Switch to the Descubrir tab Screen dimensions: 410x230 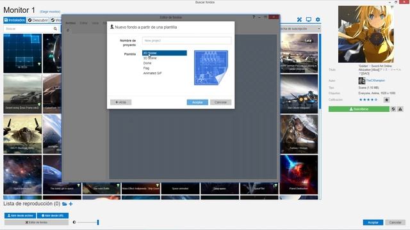click(38, 20)
